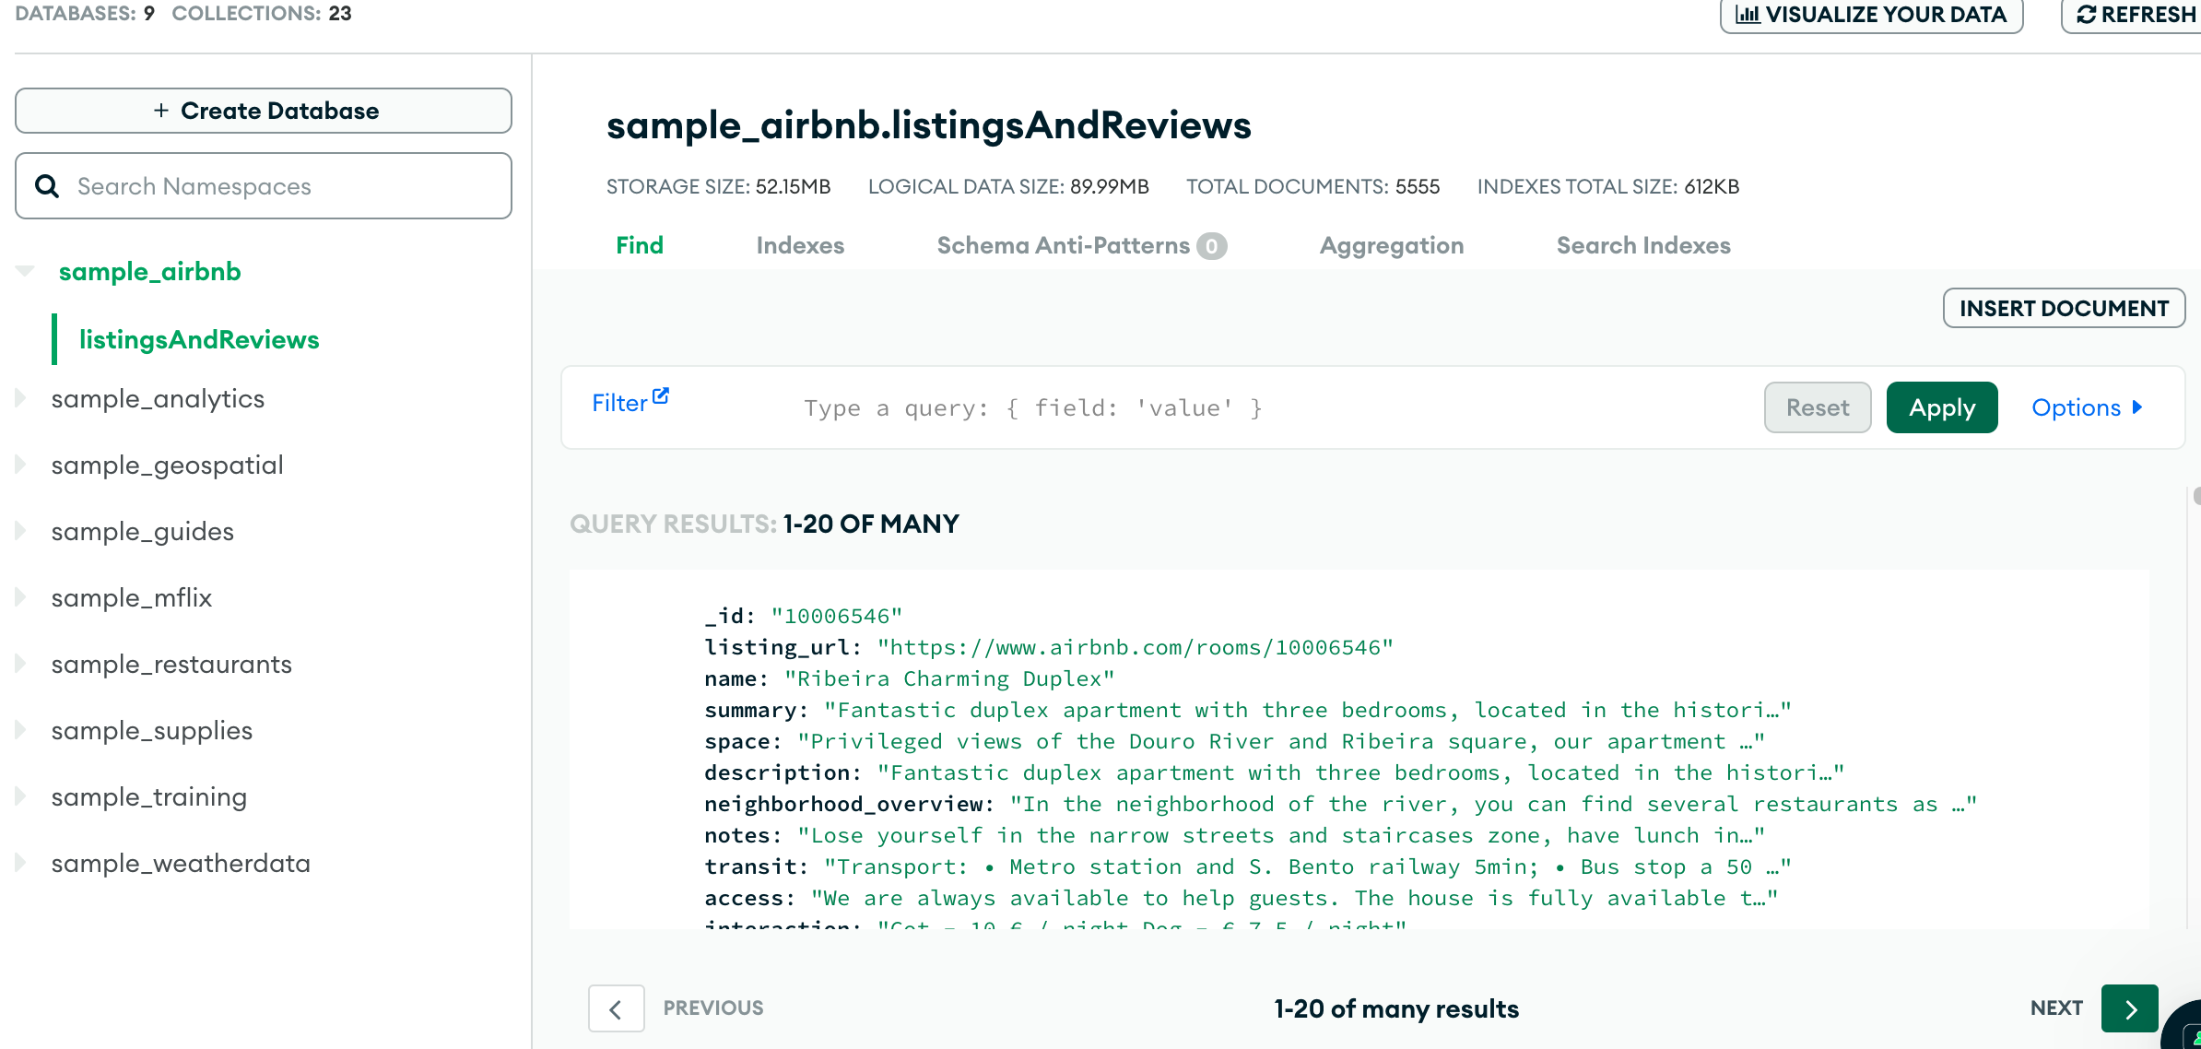Expand the sample_weatherdata database
2201x1049 pixels.
(20, 863)
